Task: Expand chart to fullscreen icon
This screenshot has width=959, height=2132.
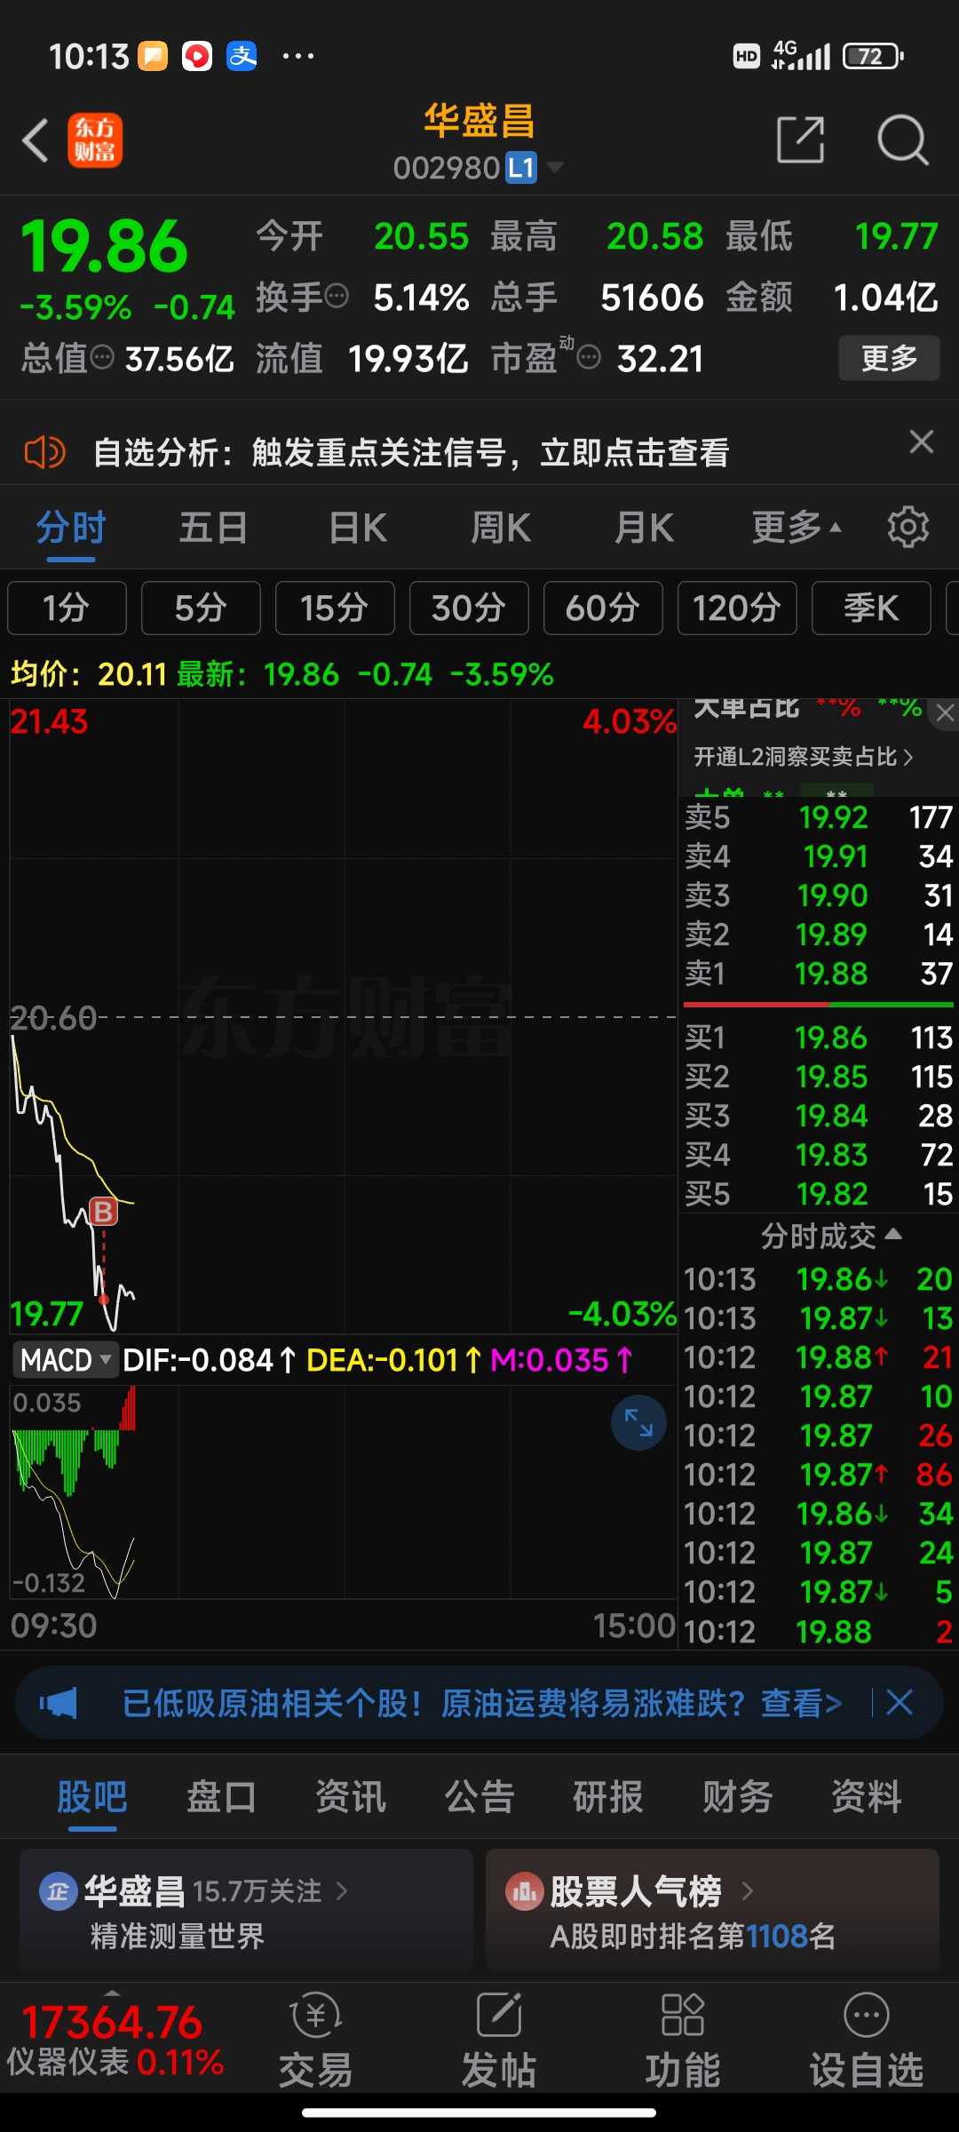Action: pyautogui.click(x=638, y=1422)
